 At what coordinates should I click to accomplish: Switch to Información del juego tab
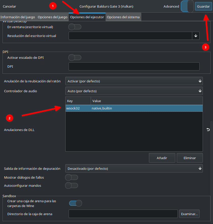click(18, 17)
